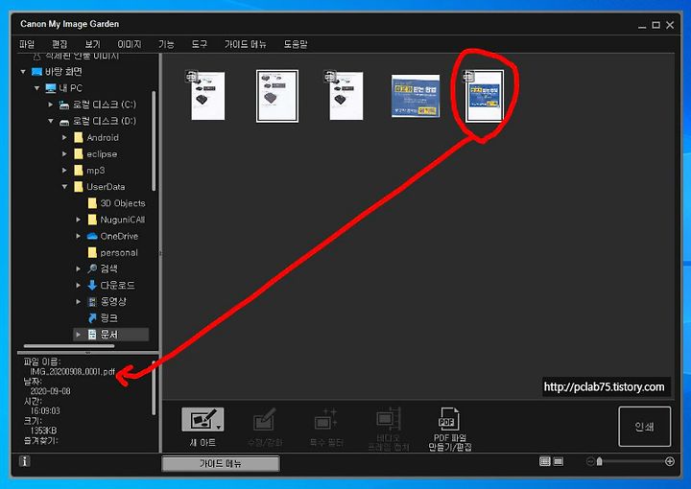This screenshot has height=489, width=691.
Task: Click the file info panel scrollbar
Action: (154, 387)
